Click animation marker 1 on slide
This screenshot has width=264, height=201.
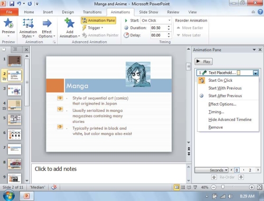(60, 98)
